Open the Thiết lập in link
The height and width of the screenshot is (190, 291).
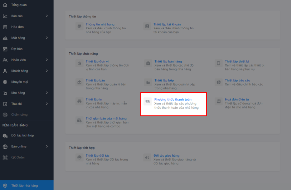[x=94, y=100]
